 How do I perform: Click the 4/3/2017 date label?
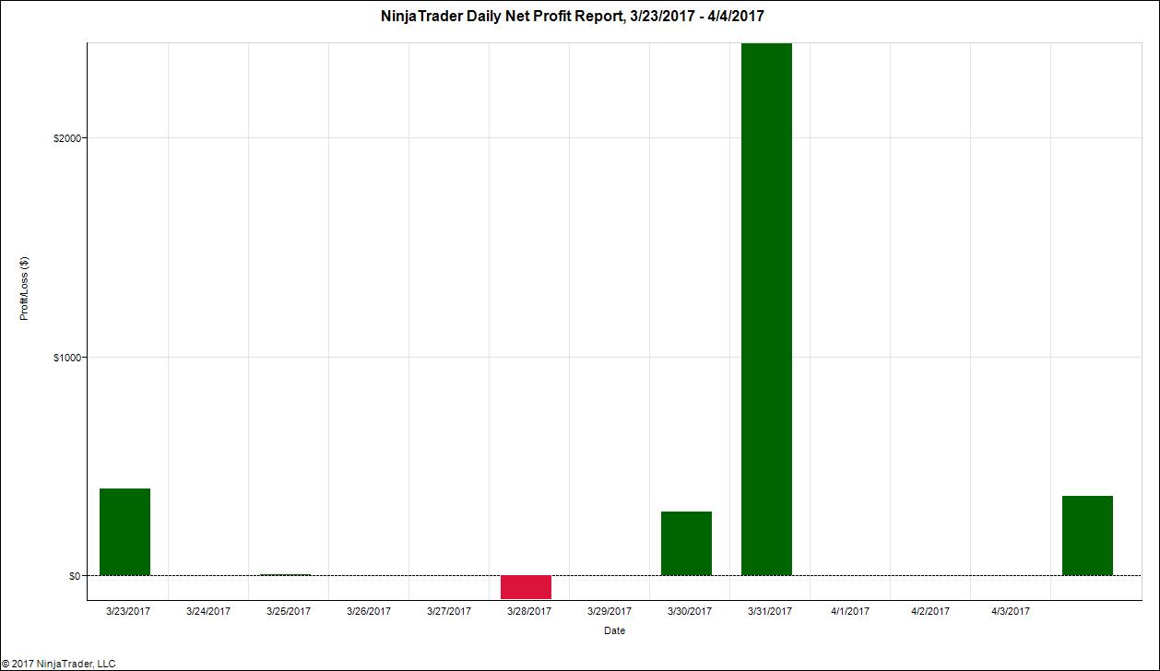(1011, 610)
